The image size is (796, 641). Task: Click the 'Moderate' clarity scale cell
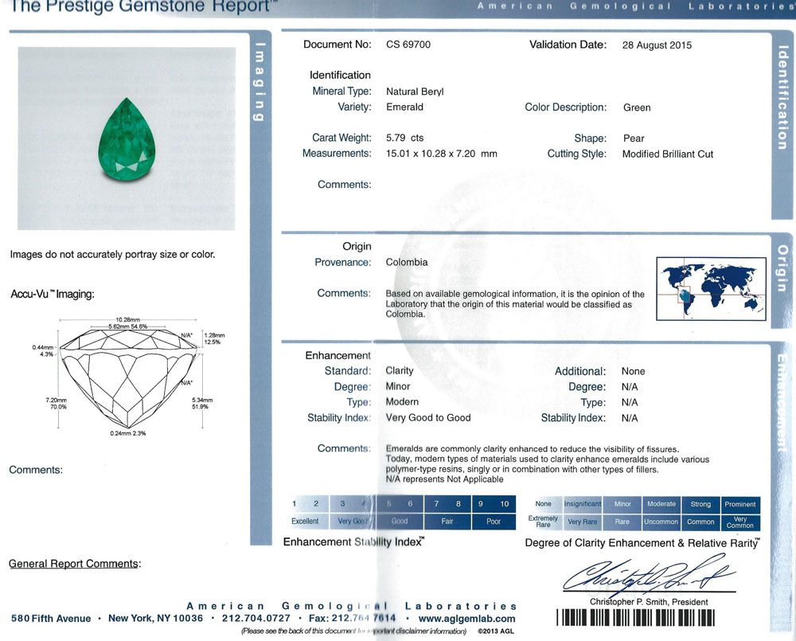661,504
